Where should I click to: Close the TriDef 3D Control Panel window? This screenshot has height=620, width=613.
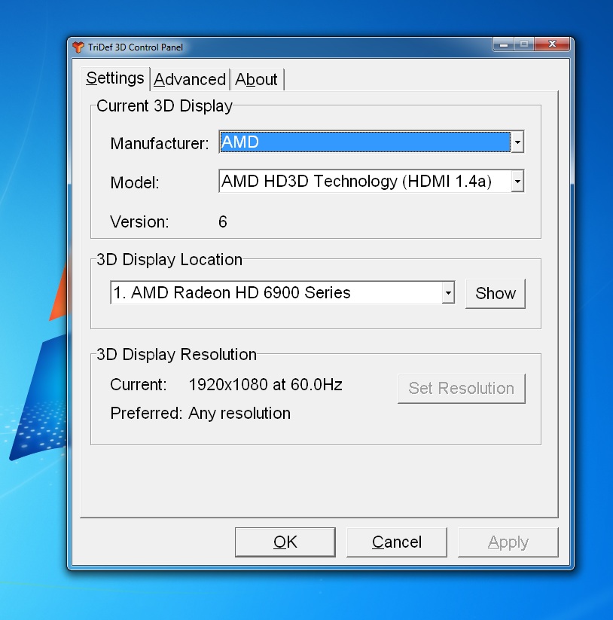[x=552, y=44]
